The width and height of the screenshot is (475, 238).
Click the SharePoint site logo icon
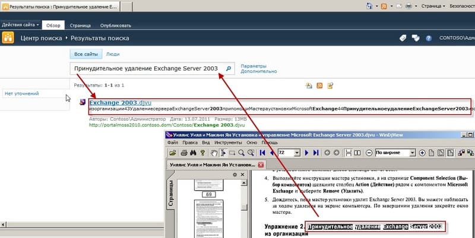point(8,38)
